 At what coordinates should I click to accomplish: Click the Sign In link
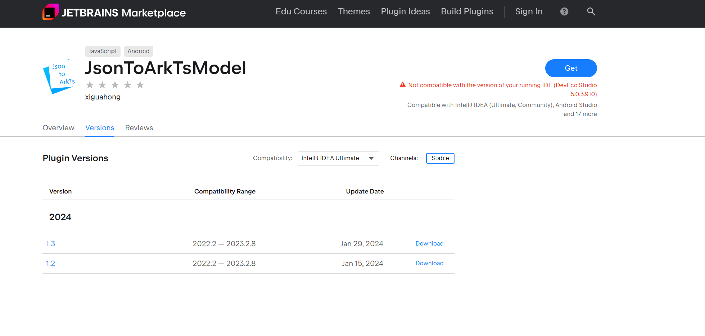click(x=529, y=11)
